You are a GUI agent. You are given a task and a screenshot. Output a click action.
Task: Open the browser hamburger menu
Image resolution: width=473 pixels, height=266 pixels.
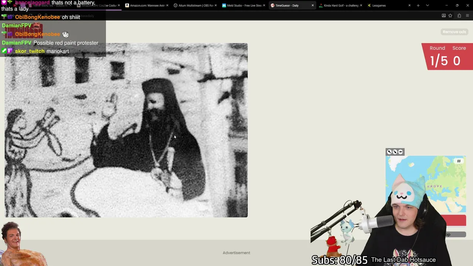[467, 16]
